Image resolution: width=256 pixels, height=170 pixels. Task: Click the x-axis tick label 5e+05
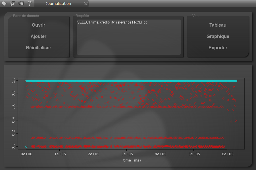tap(194, 154)
